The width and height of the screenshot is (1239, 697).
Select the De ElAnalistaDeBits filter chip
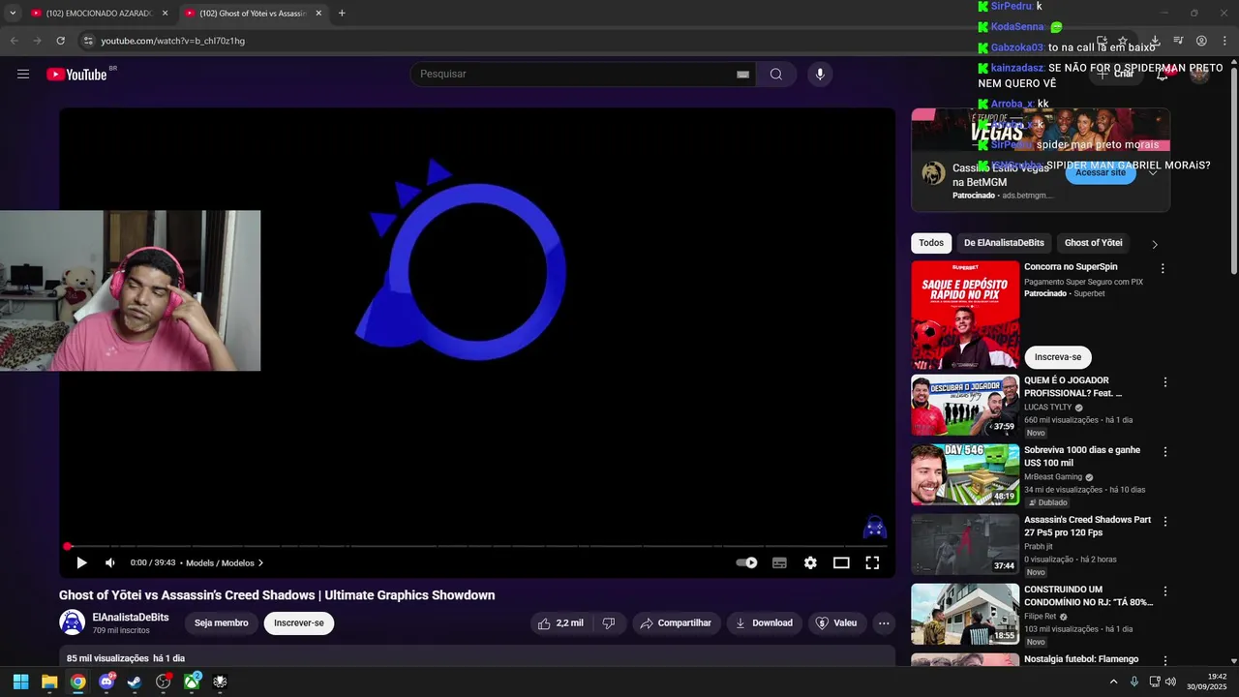1004,243
